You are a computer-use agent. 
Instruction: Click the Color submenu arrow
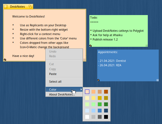(81, 89)
